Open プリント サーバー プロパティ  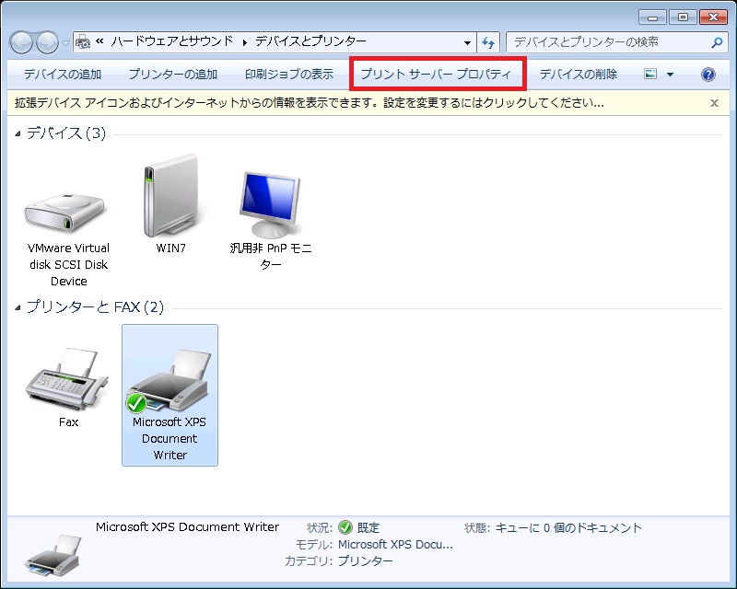(x=436, y=75)
